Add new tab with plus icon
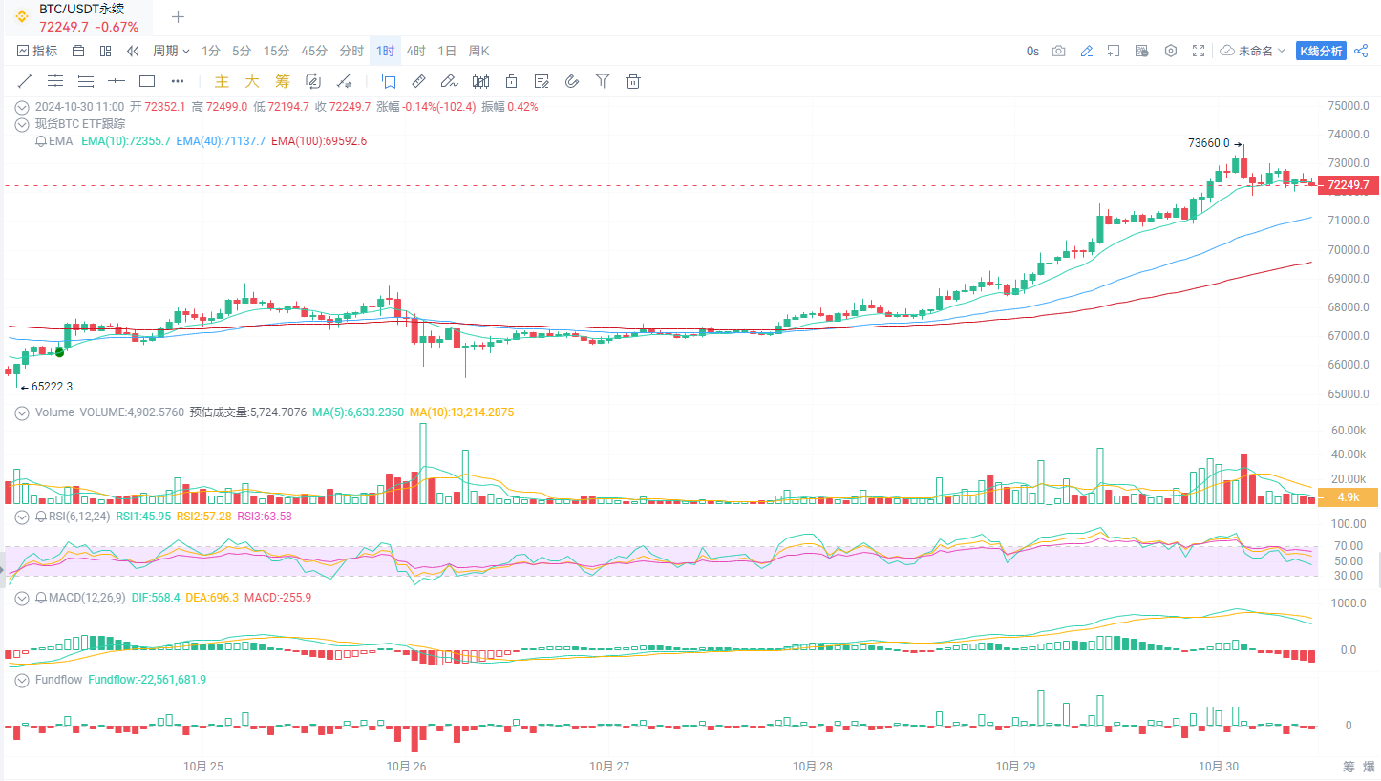 [178, 16]
